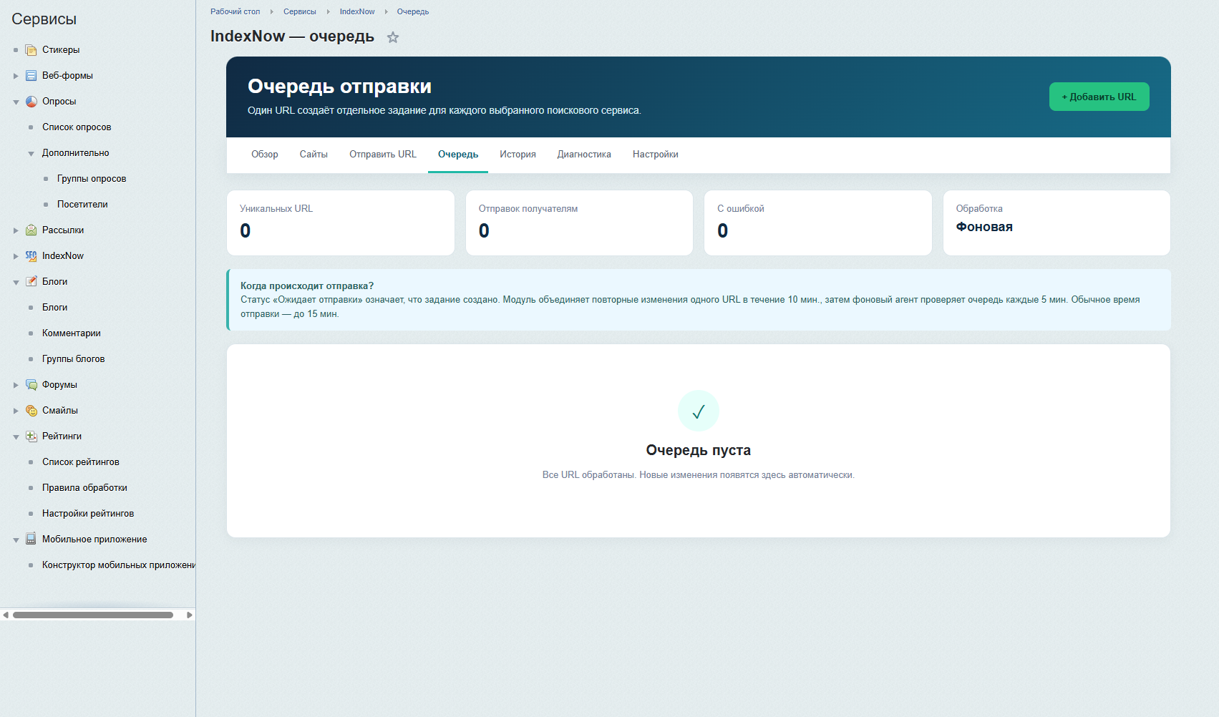Select the active Очередь tab
This screenshot has height=717, width=1219.
(x=458, y=155)
